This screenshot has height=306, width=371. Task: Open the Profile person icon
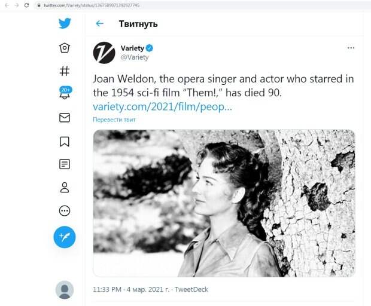pos(65,187)
